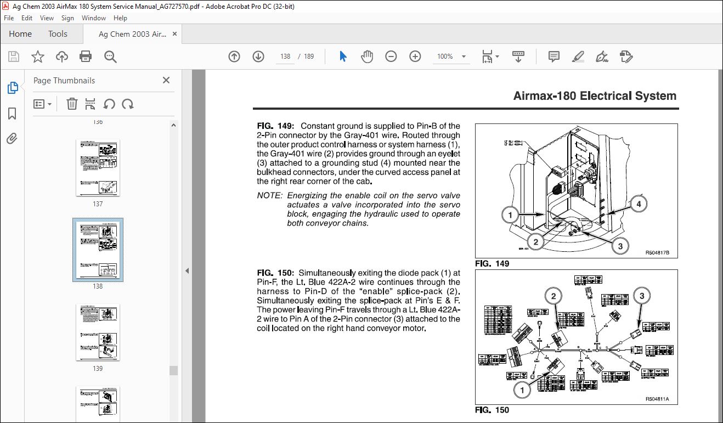
Task: Open the Edit menu
Action: click(27, 18)
